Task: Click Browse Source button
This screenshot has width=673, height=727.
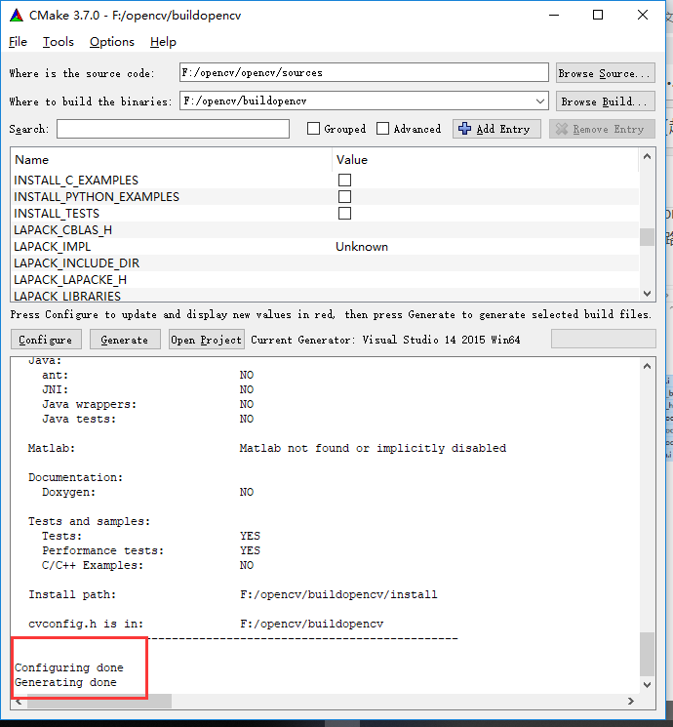Action: point(605,73)
